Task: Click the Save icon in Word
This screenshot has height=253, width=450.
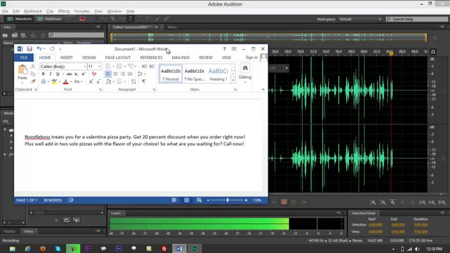Action: coord(29,49)
